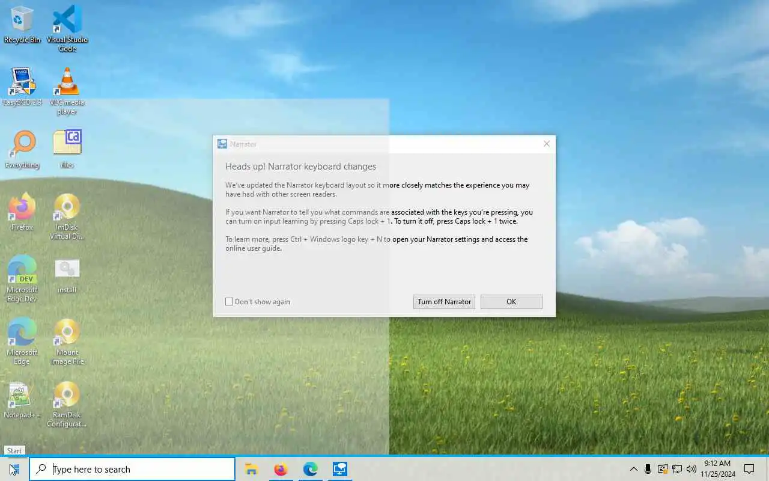
Task: Select the Notepad++ desktop shortcut
Action: (x=22, y=400)
